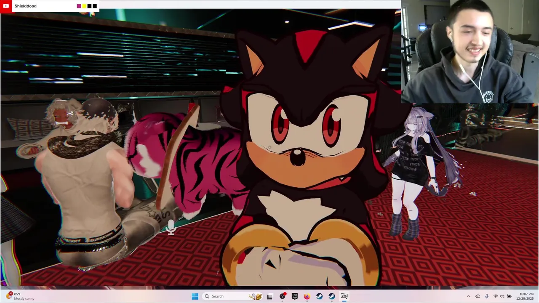
Task: Open Task View from the taskbar
Action: pos(270,296)
